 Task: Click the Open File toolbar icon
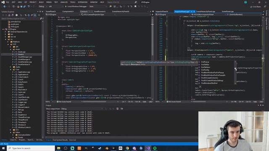click(18, 7)
